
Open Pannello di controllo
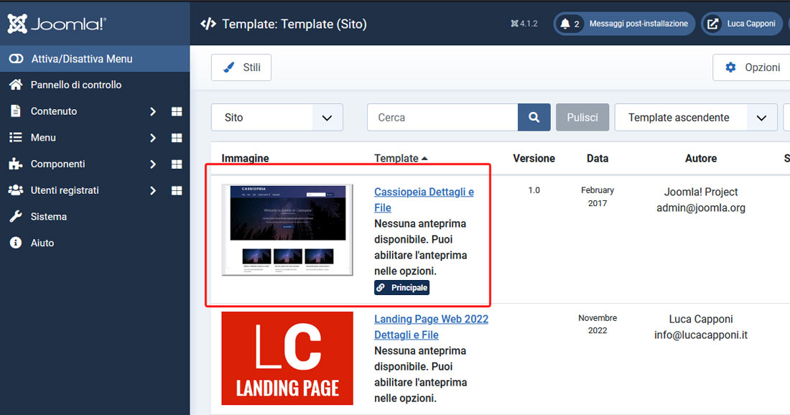coord(75,85)
